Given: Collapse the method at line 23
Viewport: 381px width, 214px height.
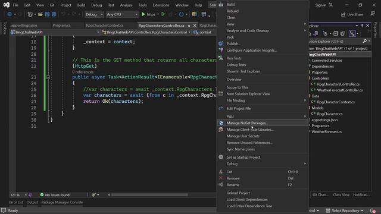Looking at the screenshot, I should tap(48, 77).
